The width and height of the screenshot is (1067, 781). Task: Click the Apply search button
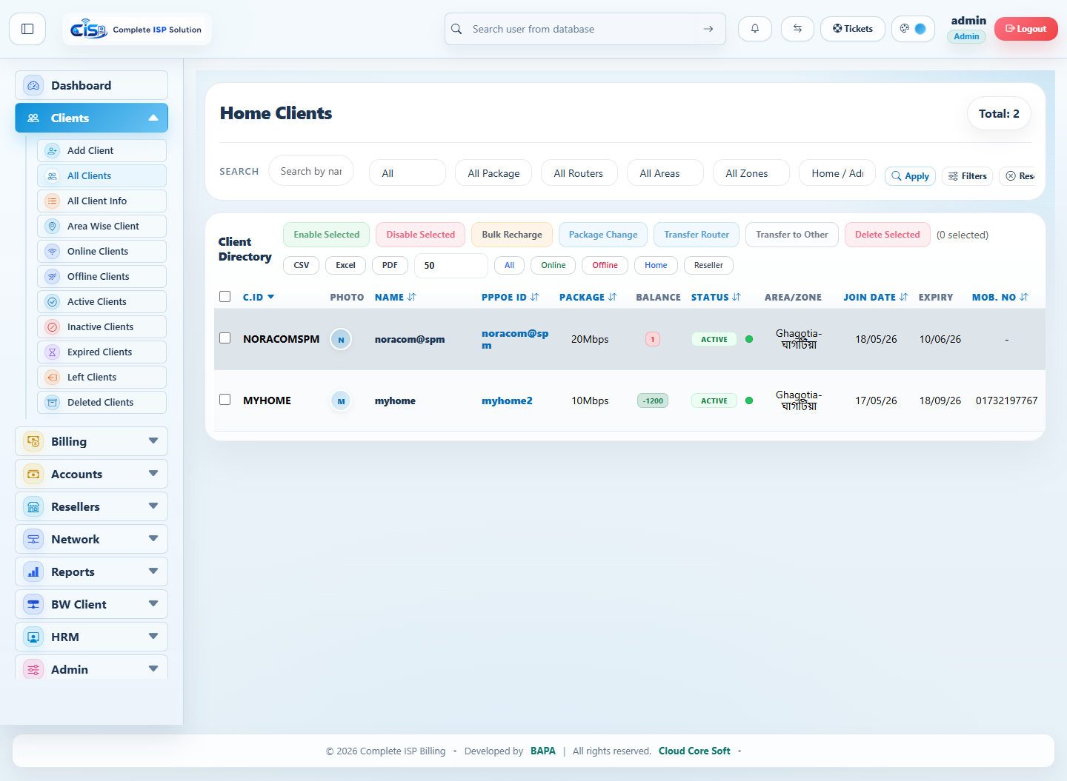[910, 176]
